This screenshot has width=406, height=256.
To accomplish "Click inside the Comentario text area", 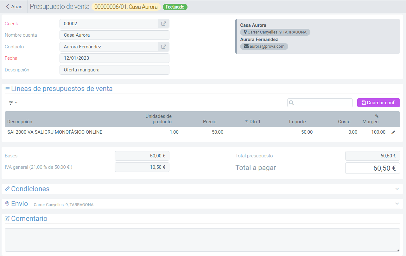I will pos(202,240).
